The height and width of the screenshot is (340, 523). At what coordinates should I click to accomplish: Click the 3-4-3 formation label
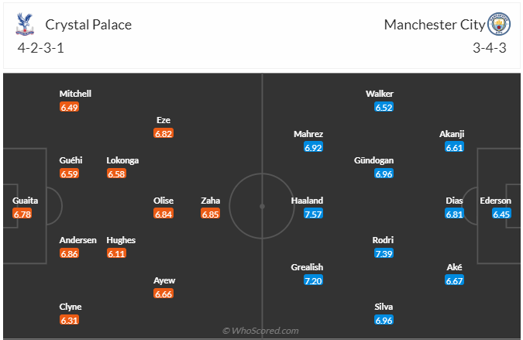[489, 47]
